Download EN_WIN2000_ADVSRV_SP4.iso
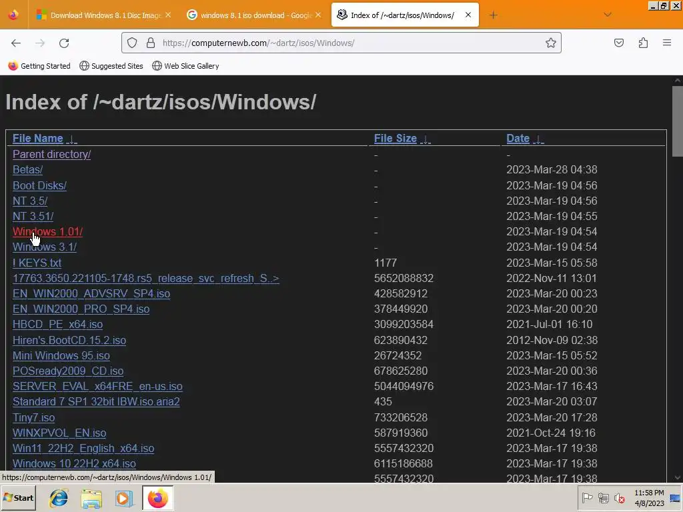 point(91,293)
